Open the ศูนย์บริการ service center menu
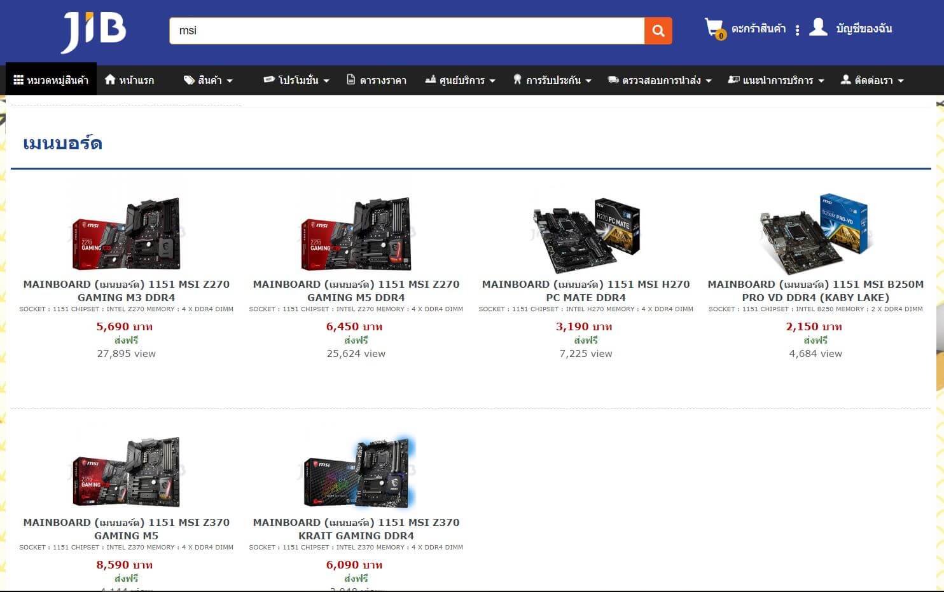Viewport: 944px width, 592px height. pyautogui.click(x=461, y=80)
